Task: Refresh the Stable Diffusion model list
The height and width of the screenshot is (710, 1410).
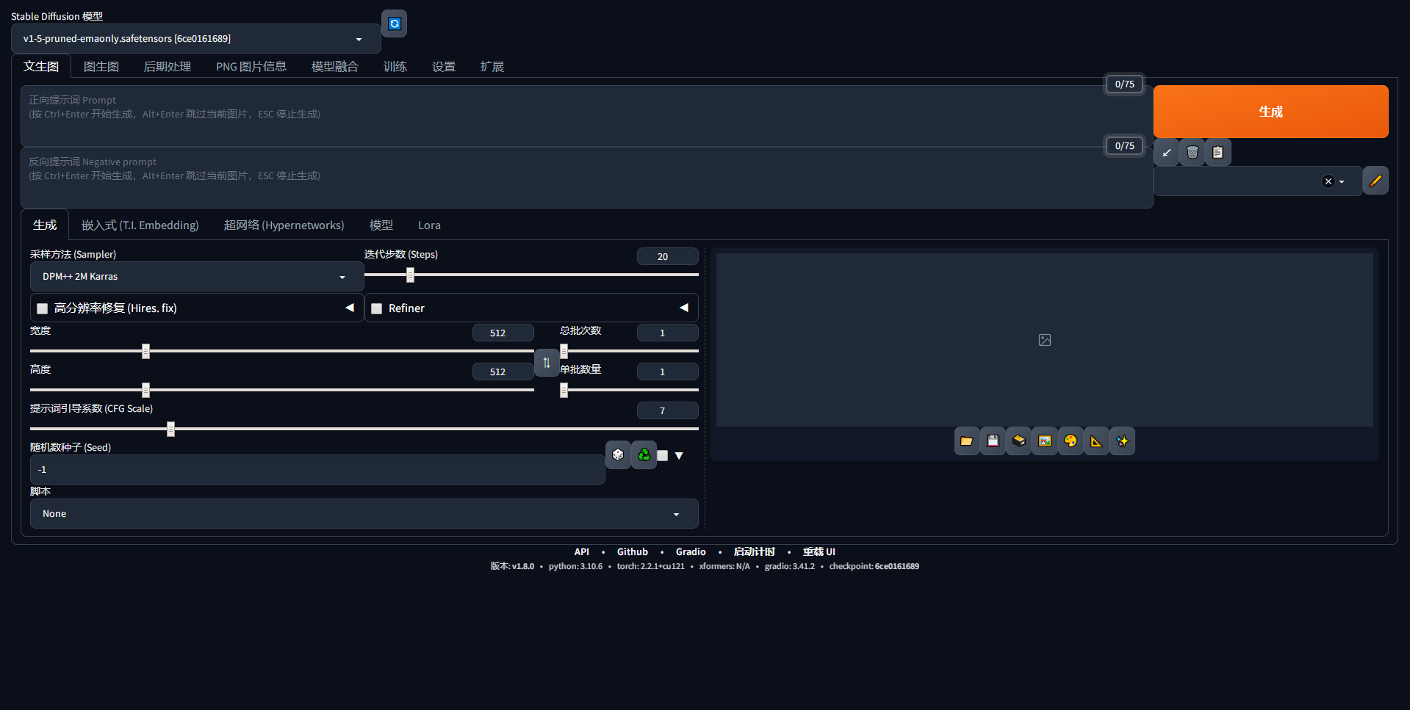Action: point(395,23)
